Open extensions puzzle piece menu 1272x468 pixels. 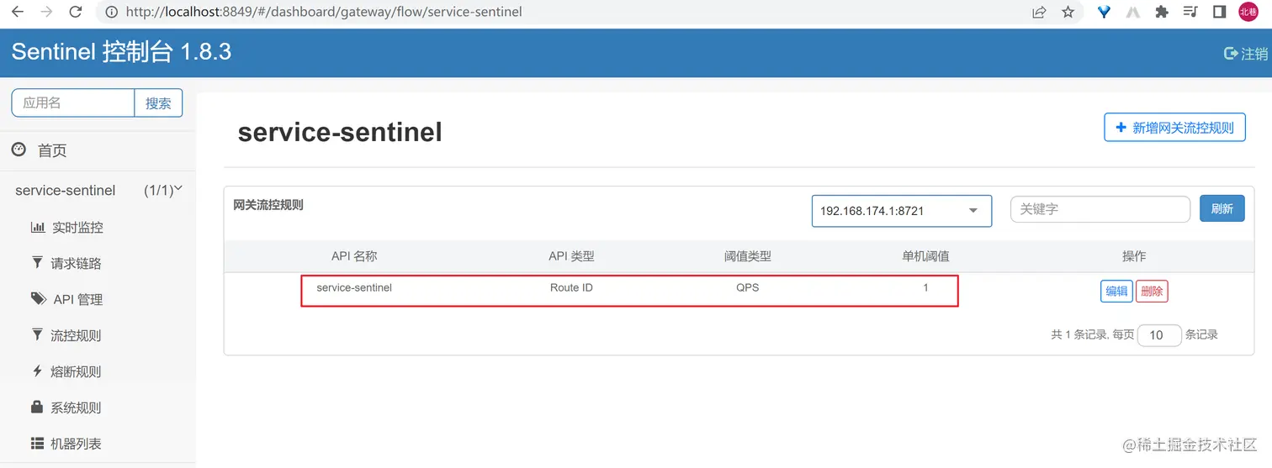(1162, 12)
